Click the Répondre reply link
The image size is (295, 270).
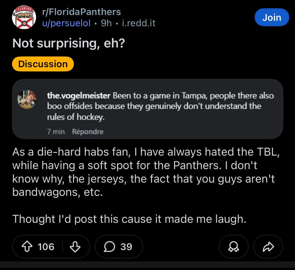pos(88,132)
